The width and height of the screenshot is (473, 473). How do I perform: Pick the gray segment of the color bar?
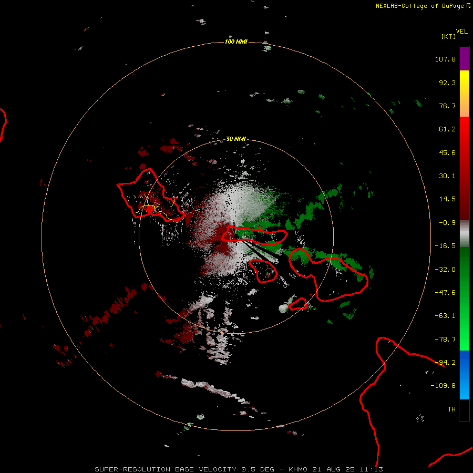[x=464, y=234]
